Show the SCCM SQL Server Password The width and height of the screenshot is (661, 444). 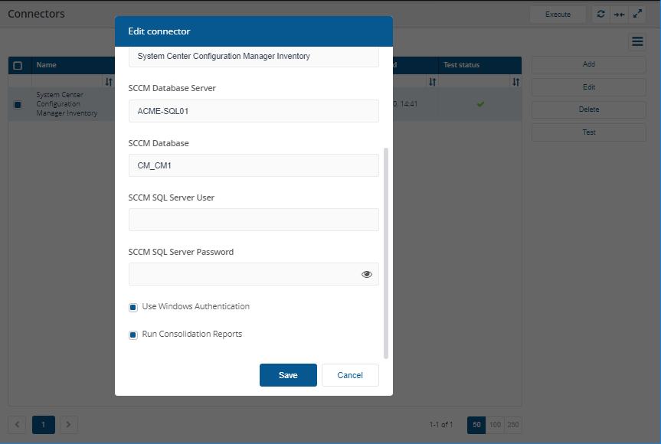click(366, 274)
